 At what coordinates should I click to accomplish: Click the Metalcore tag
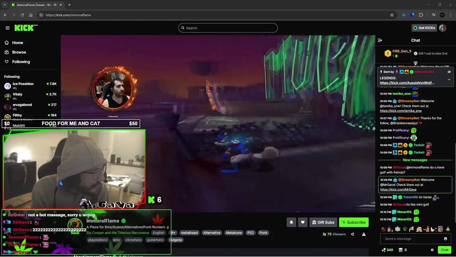tap(234, 233)
